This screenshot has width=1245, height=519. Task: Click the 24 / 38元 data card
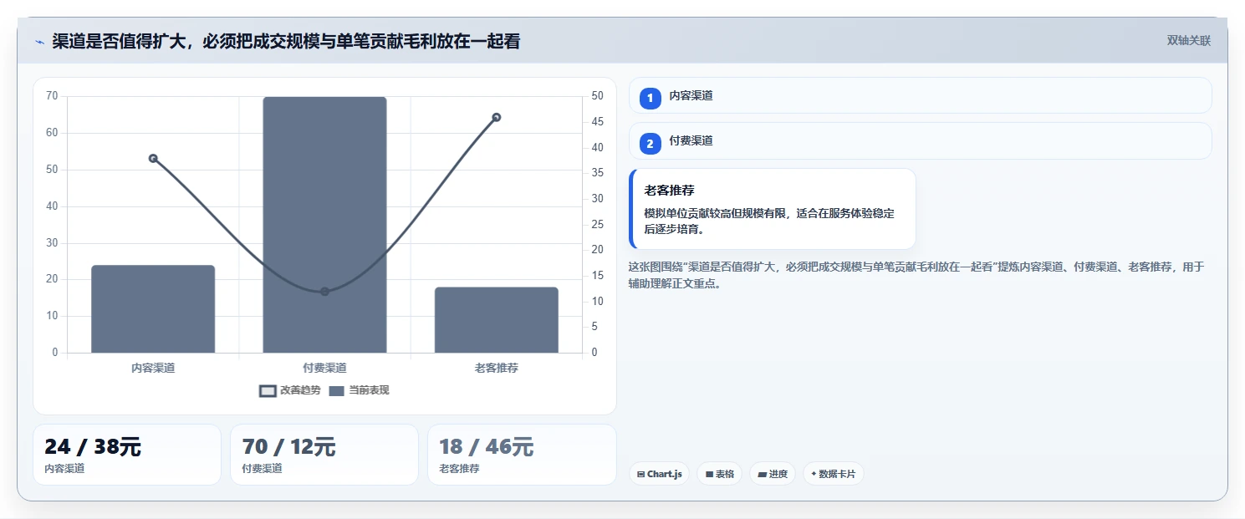(127, 455)
